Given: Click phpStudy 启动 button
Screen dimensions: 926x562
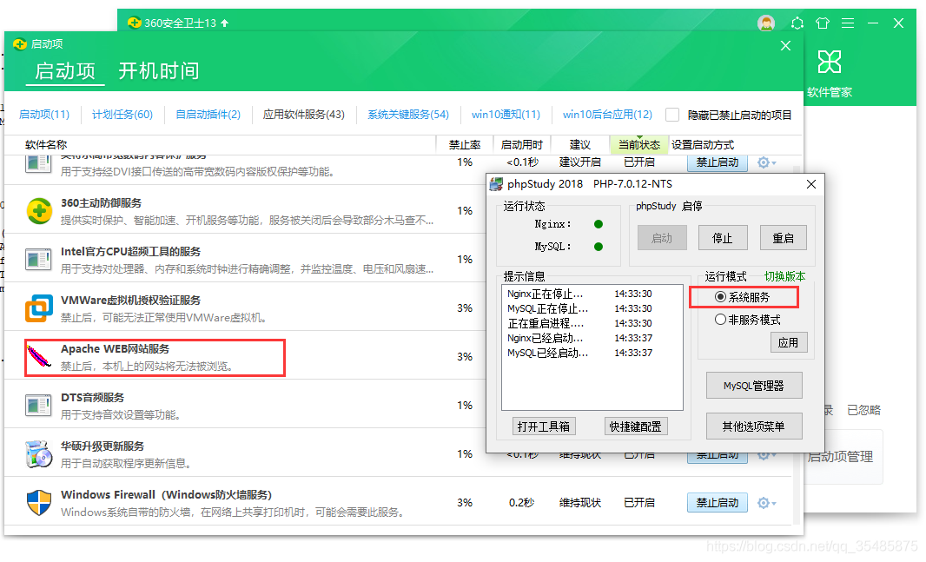Looking at the screenshot, I should [661, 238].
